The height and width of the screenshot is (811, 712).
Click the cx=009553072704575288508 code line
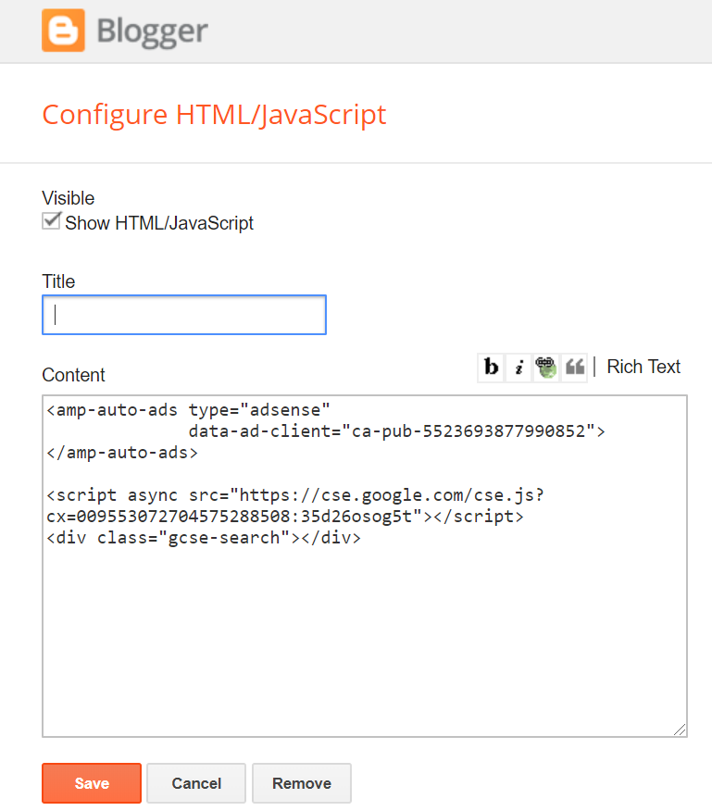pos(285,517)
